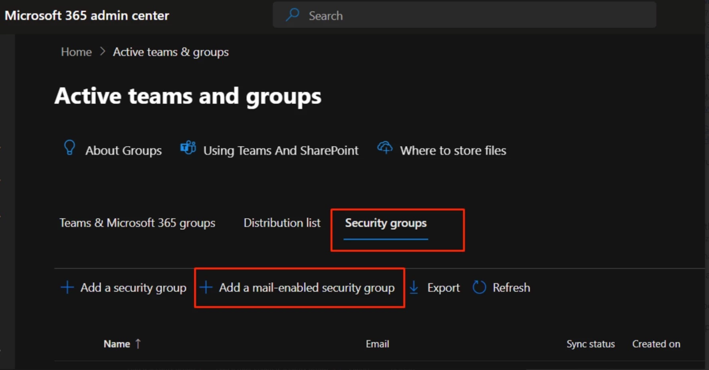Select the Security groups tab
The image size is (709, 370).
click(386, 223)
